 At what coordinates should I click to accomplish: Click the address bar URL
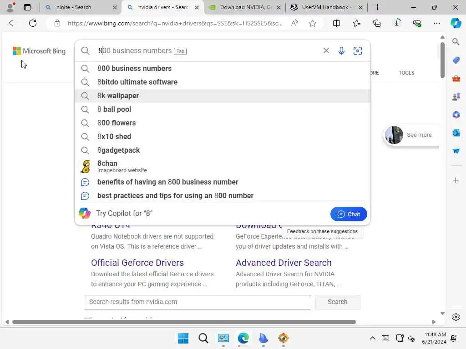[x=175, y=23]
